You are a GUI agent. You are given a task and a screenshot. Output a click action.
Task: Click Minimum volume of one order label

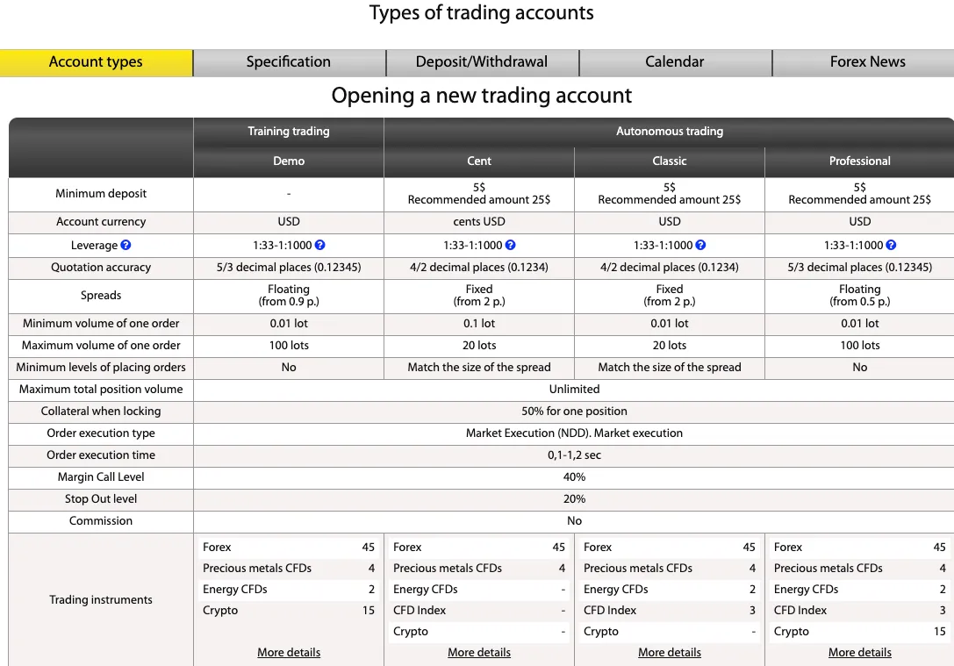point(101,324)
